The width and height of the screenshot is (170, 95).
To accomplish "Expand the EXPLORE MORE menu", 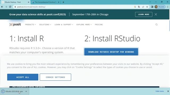I will (84, 25).
